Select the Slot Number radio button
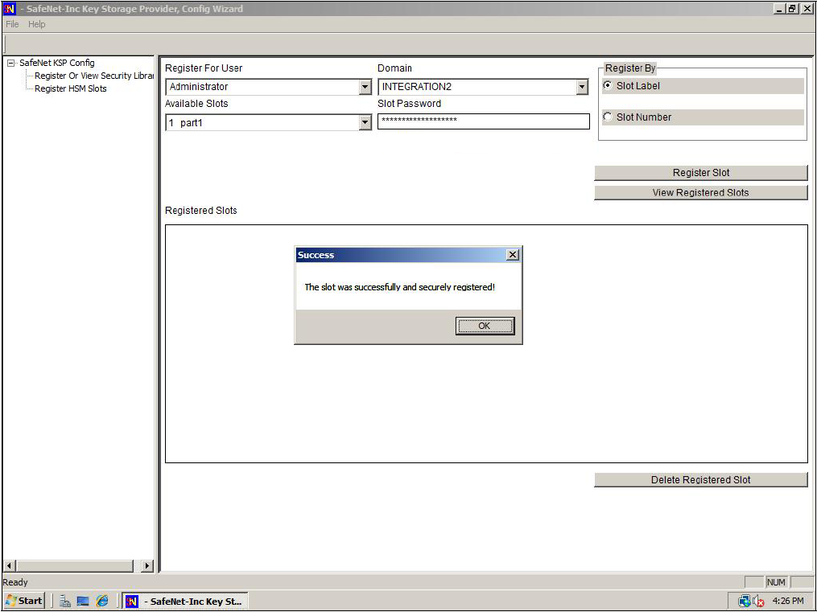The width and height of the screenshot is (817, 612). coord(608,117)
